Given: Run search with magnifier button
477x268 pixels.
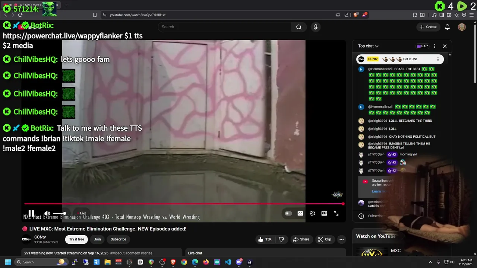Looking at the screenshot, I should 299,27.
